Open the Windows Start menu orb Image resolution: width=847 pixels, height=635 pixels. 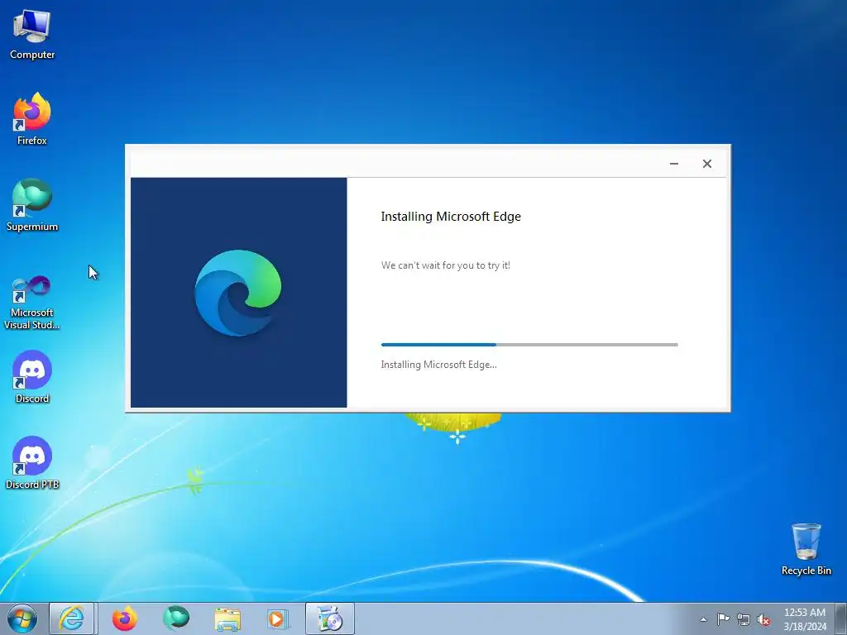[x=22, y=618]
